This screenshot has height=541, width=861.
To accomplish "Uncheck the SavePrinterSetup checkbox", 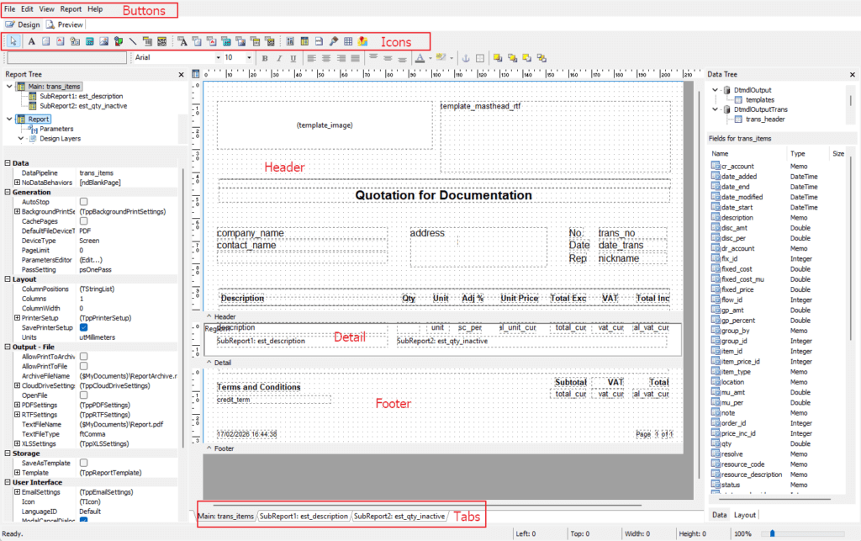I will 83,327.
